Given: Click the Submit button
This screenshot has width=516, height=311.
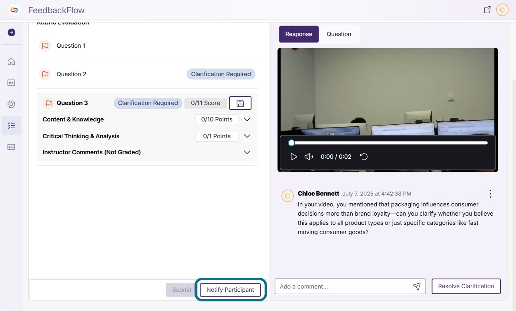Looking at the screenshot, I should click(x=182, y=290).
